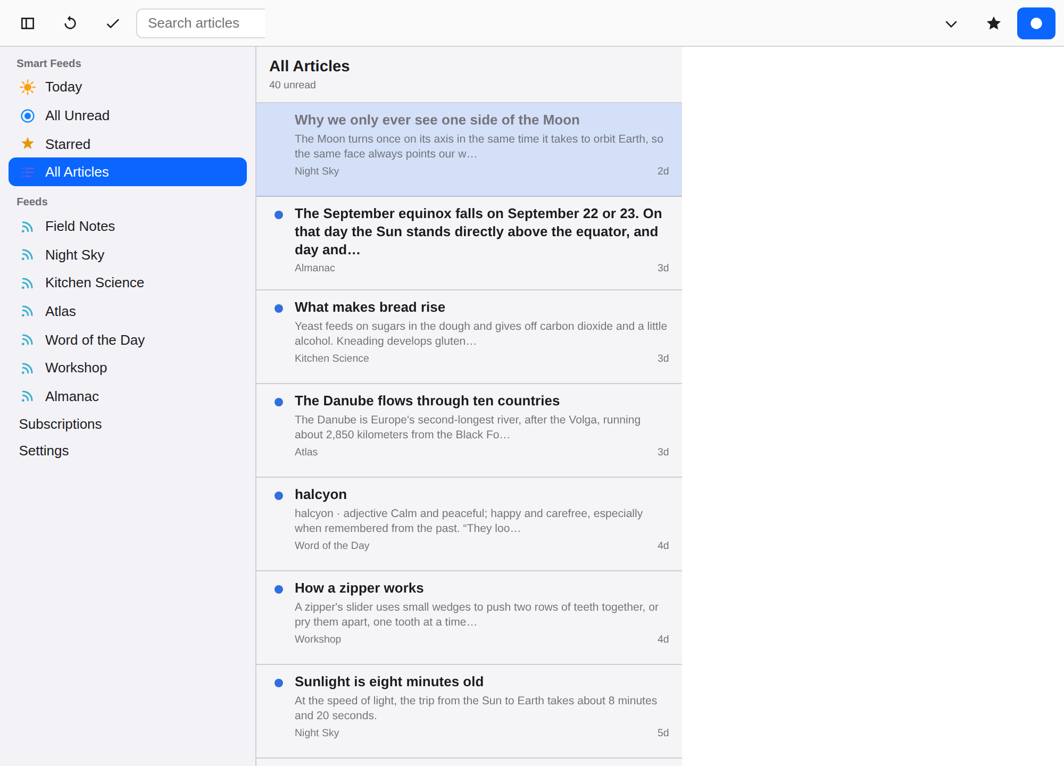Click the '2d' timestamp on Moon article
This screenshot has height=766, width=1064.
tap(663, 171)
